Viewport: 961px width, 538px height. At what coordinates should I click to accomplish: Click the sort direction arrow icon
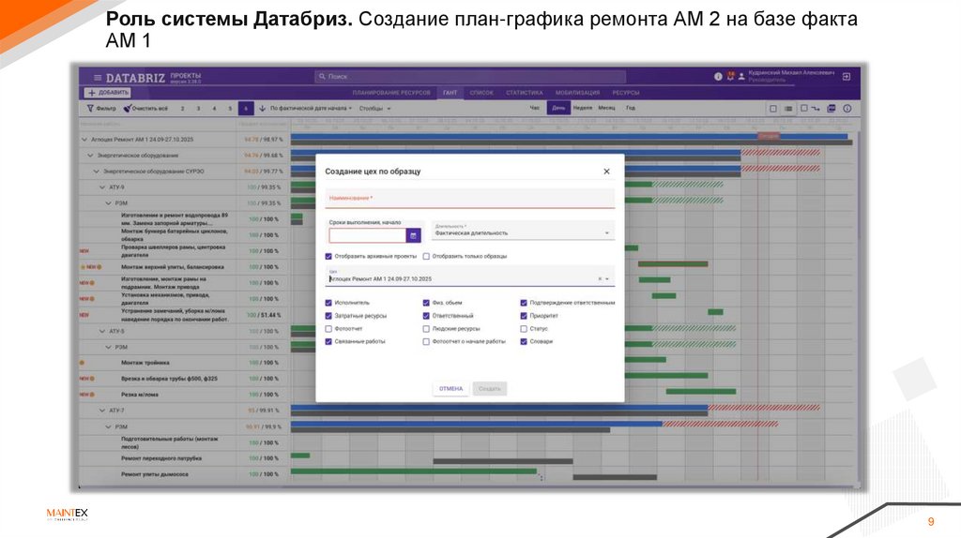point(263,109)
